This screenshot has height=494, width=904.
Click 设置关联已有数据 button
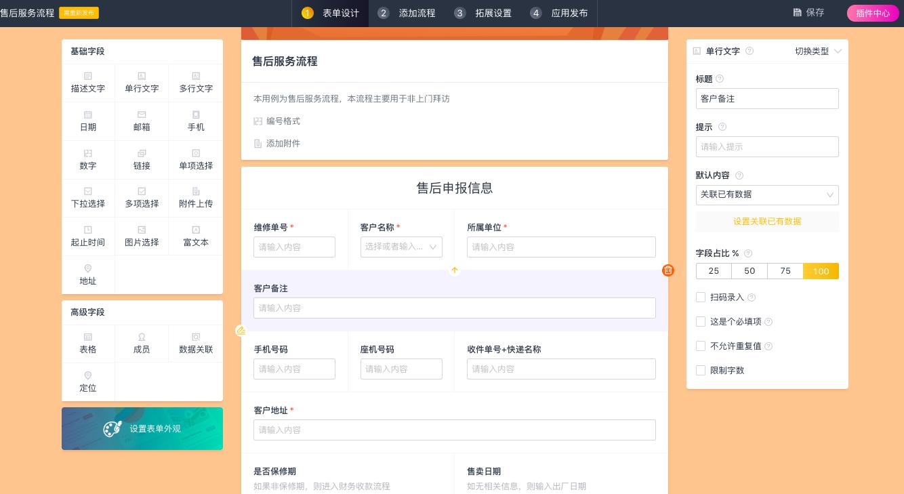click(x=767, y=222)
